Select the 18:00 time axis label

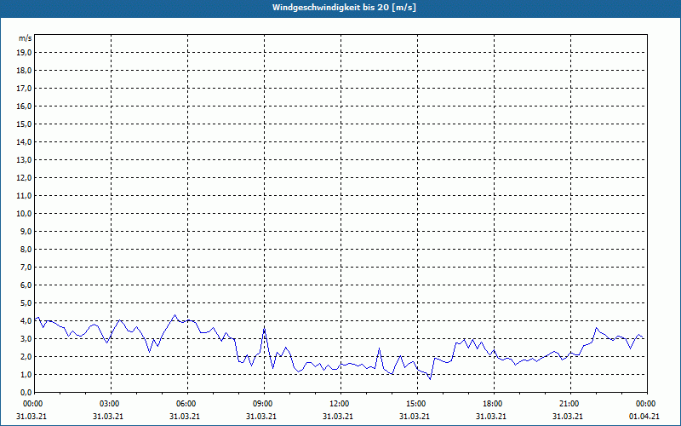coord(493,403)
